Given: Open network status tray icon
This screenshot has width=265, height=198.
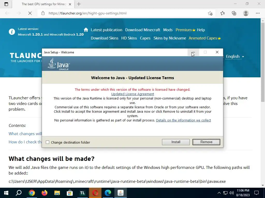Looking at the screenshot, I should pyautogui.click(x=225, y=193).
